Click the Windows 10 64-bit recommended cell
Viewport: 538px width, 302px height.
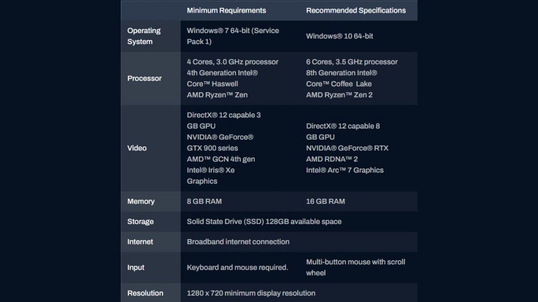(339, 36)
